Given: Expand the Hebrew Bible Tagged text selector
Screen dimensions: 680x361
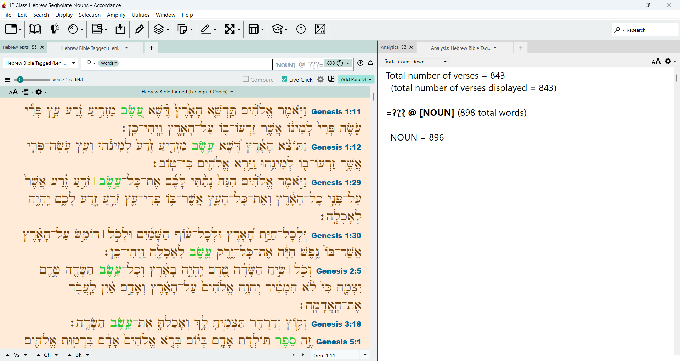Looking at the screenshot, I should 40,63.
